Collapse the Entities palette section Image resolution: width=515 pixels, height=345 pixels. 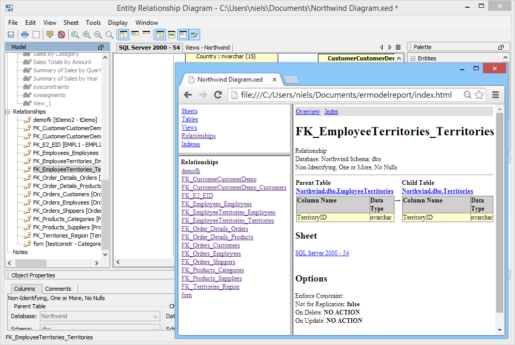click(413, 59)
